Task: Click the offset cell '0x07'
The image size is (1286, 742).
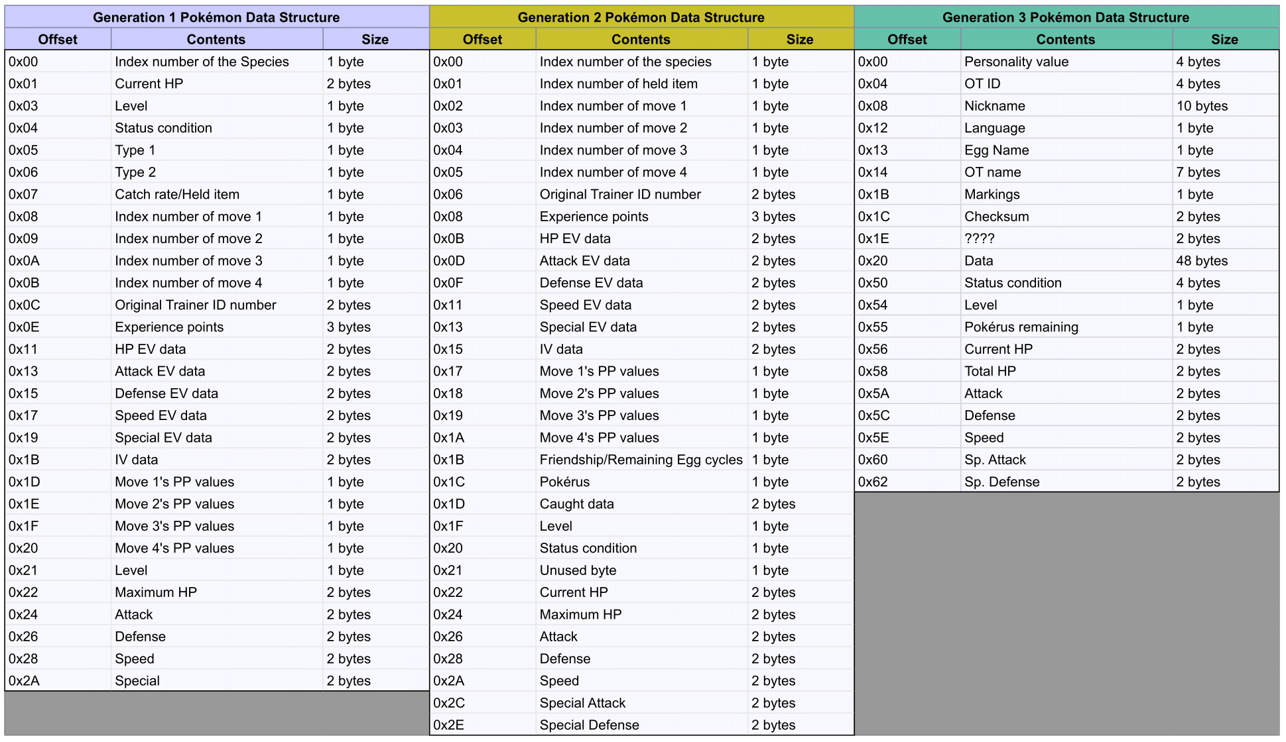Action: (x=58, y=194)
